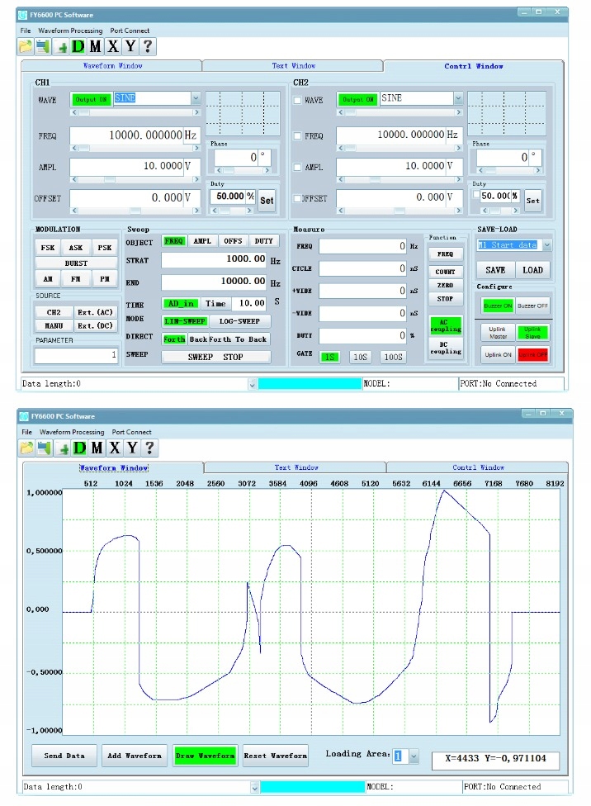Viewport: 591px width, 806px height.
Task: Open the Loading Area dropdown
Action: [414, 756]
